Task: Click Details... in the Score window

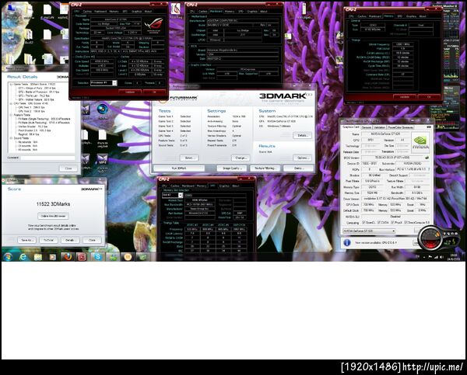Action: [x=70, y=240]
